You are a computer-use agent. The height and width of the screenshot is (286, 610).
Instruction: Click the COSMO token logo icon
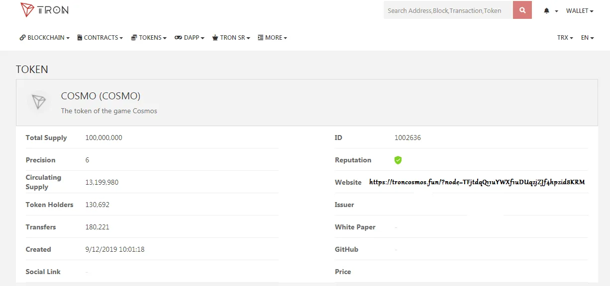pyautogui.click(x=38, y=102)
